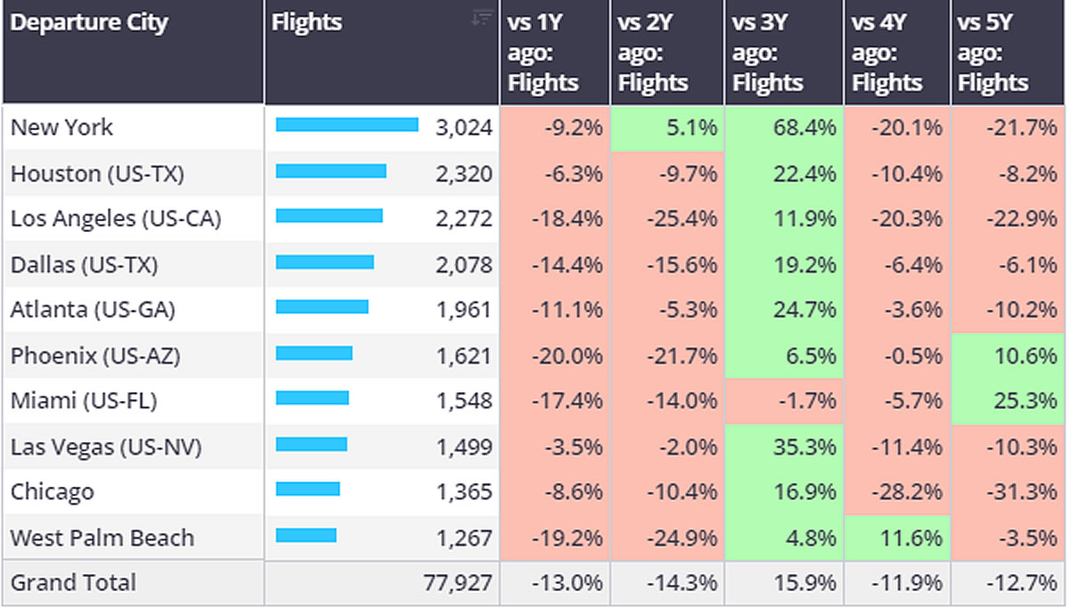Click the Grand Total 77,927 value
The image size is (1069, 608).
pyautogui.click(x=457, y=584)
